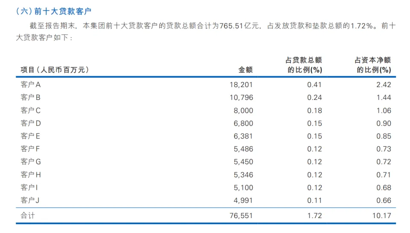The image size is (410, 233).
Task: Select the 客户B row label
Action: click(30, 97)
